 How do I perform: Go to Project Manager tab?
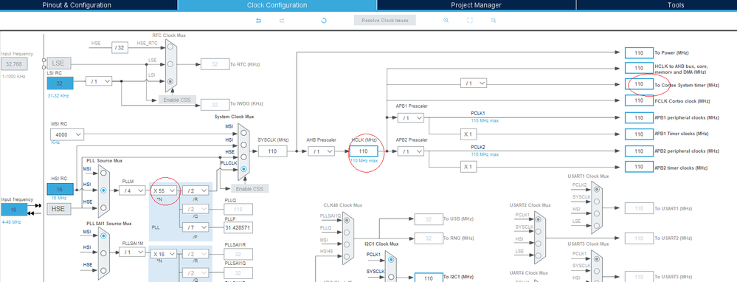(476, 5)
